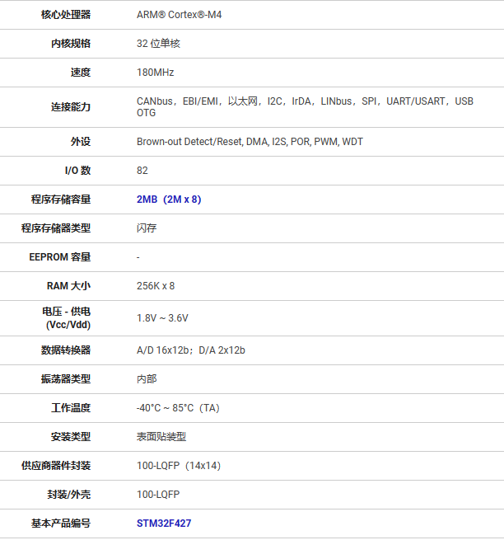The width and height of the screenshot is (504, 540).
Task: Open the STM32F427 base product link
Action: (164, 524)
